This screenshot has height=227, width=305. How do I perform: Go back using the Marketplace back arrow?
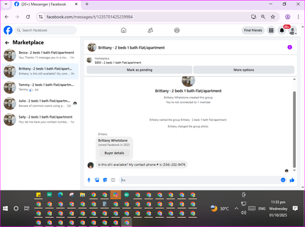tap(7, 43)
